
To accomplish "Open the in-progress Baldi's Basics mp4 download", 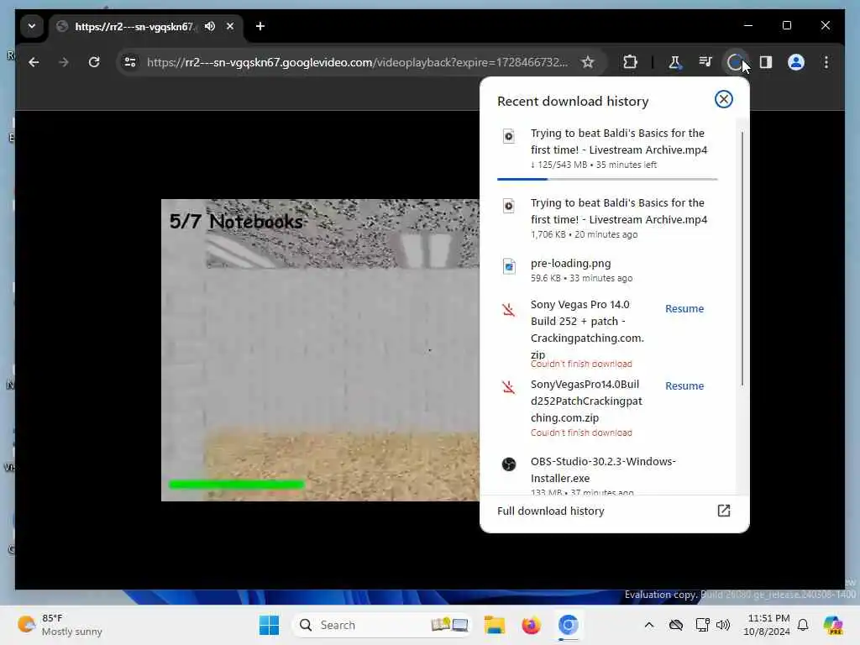I will click(607, 149).
